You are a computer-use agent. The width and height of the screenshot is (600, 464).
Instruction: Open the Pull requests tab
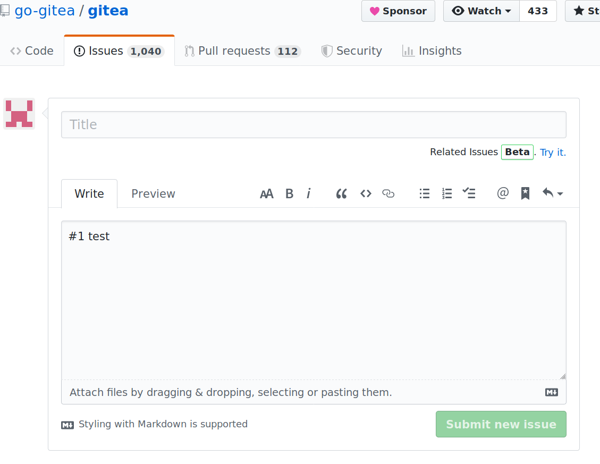pos(242,51)
